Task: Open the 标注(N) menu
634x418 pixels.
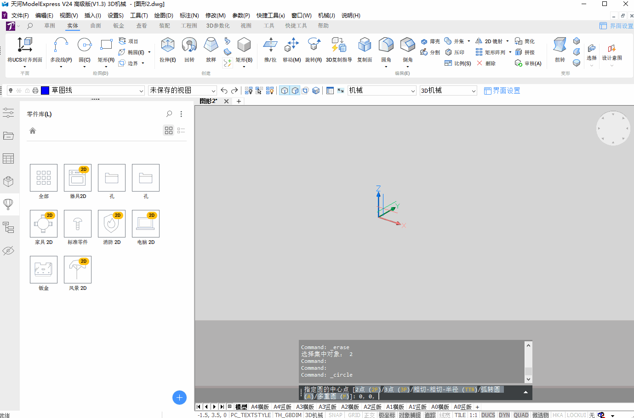Action: click(189, 16)
